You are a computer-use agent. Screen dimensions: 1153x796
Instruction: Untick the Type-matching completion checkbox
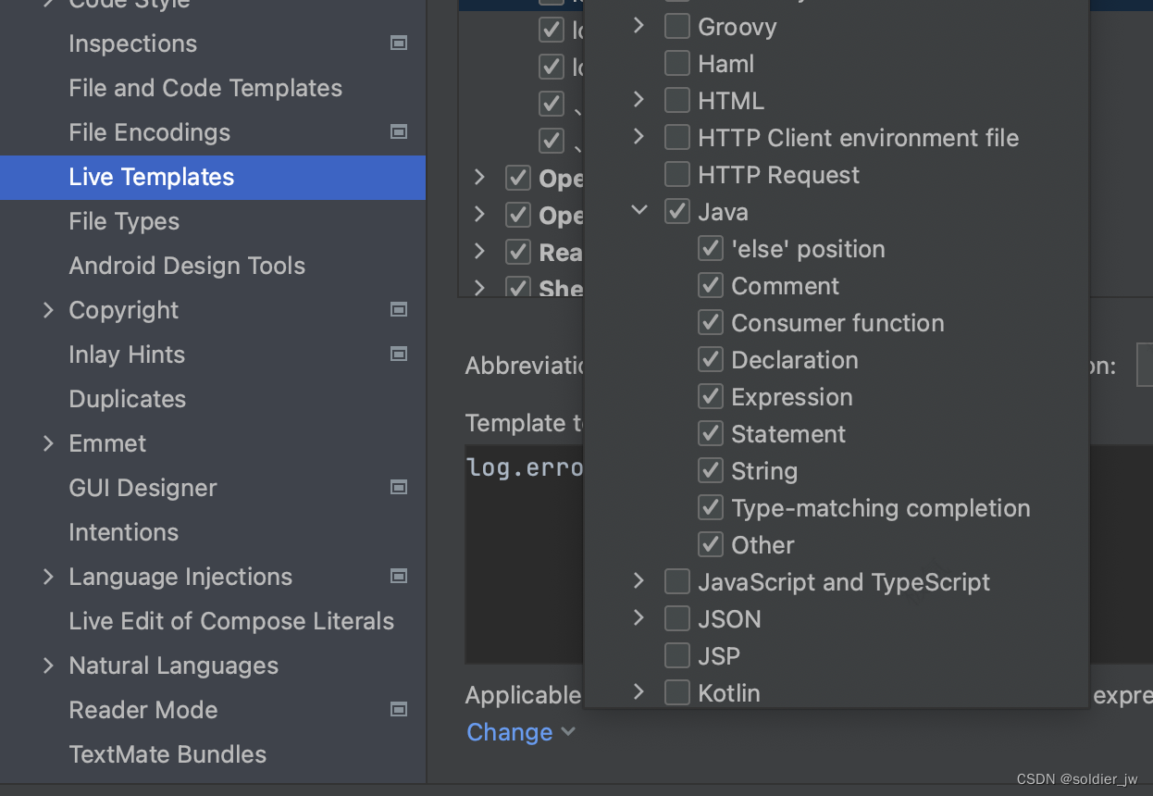tap(711, 508)
